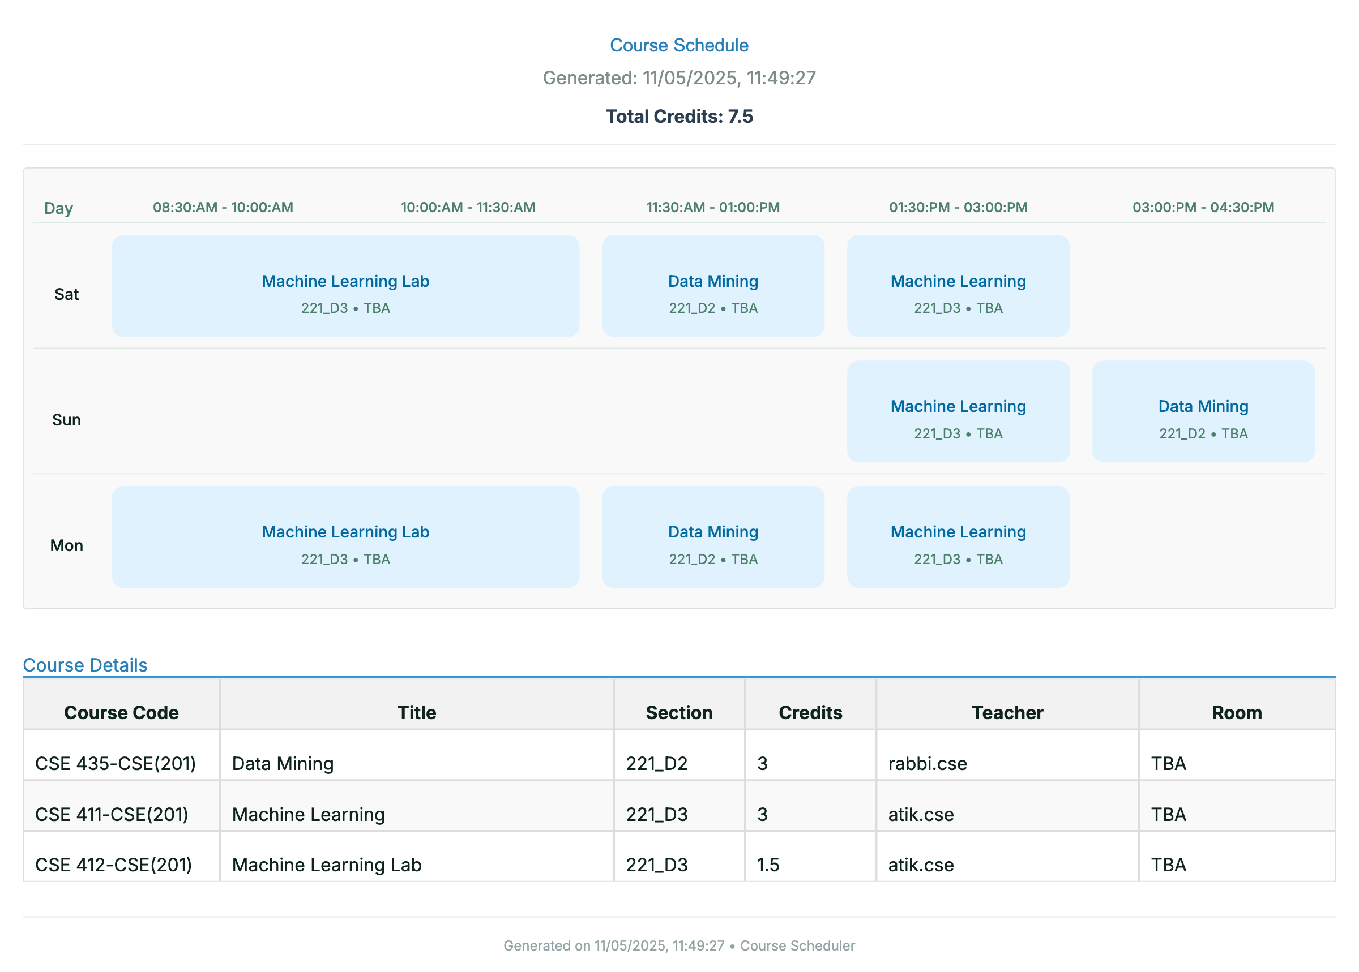Select Monday's Machine Learning Lab block
1359x972 pixels.
[x=345, y=537]
